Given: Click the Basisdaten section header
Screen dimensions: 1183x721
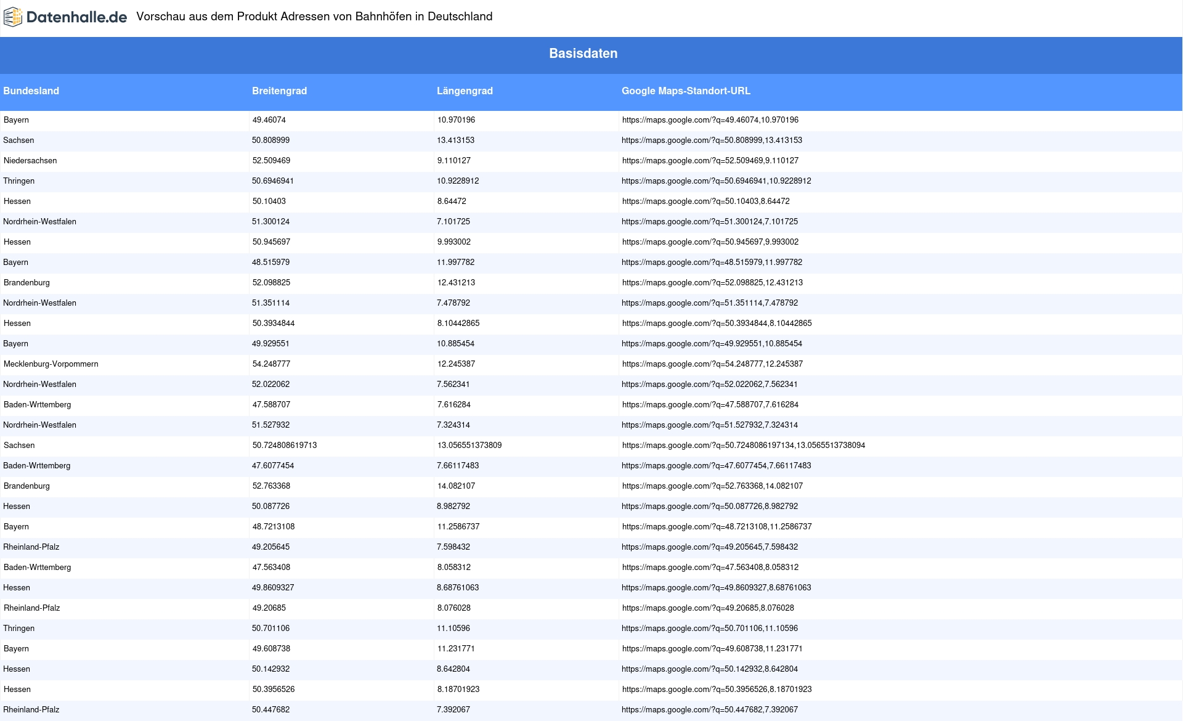Looking at the screenshot, I should click(583, 54).
